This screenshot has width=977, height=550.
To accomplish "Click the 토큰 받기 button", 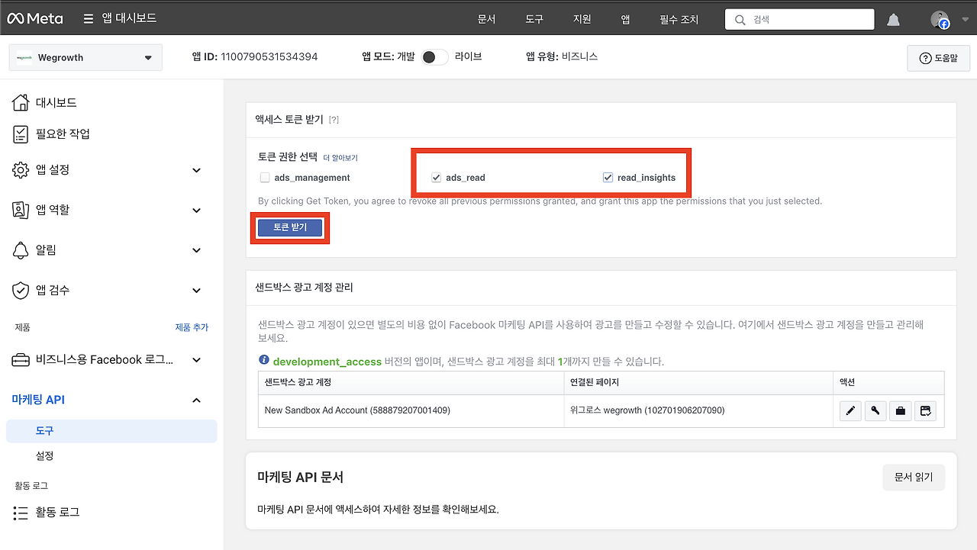I will 289,227.
